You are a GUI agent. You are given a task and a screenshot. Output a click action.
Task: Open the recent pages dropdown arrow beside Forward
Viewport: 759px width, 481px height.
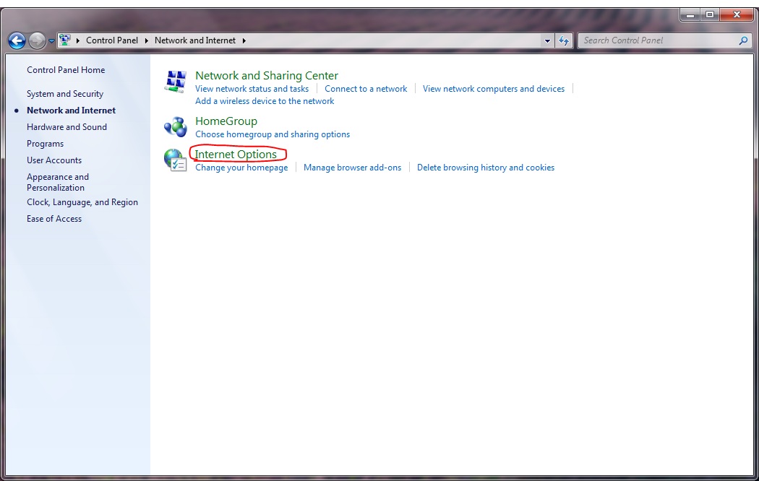point(51,41)
